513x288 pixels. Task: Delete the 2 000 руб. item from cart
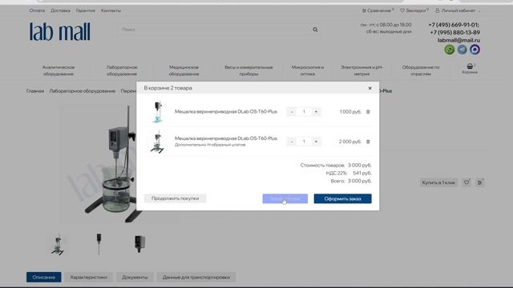tap(368, 142)
